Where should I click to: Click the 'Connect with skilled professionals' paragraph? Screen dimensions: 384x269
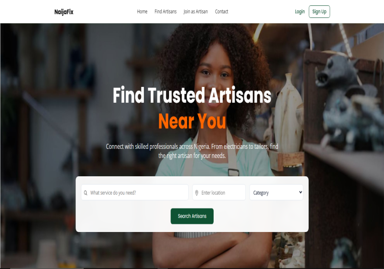point(192,151)
